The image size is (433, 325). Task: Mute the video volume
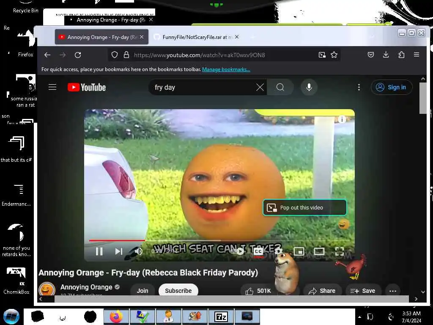[138, 251]
